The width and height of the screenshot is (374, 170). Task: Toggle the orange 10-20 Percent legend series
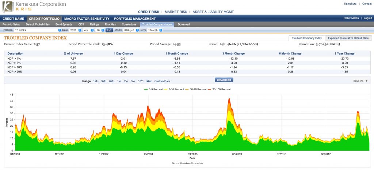196,90
